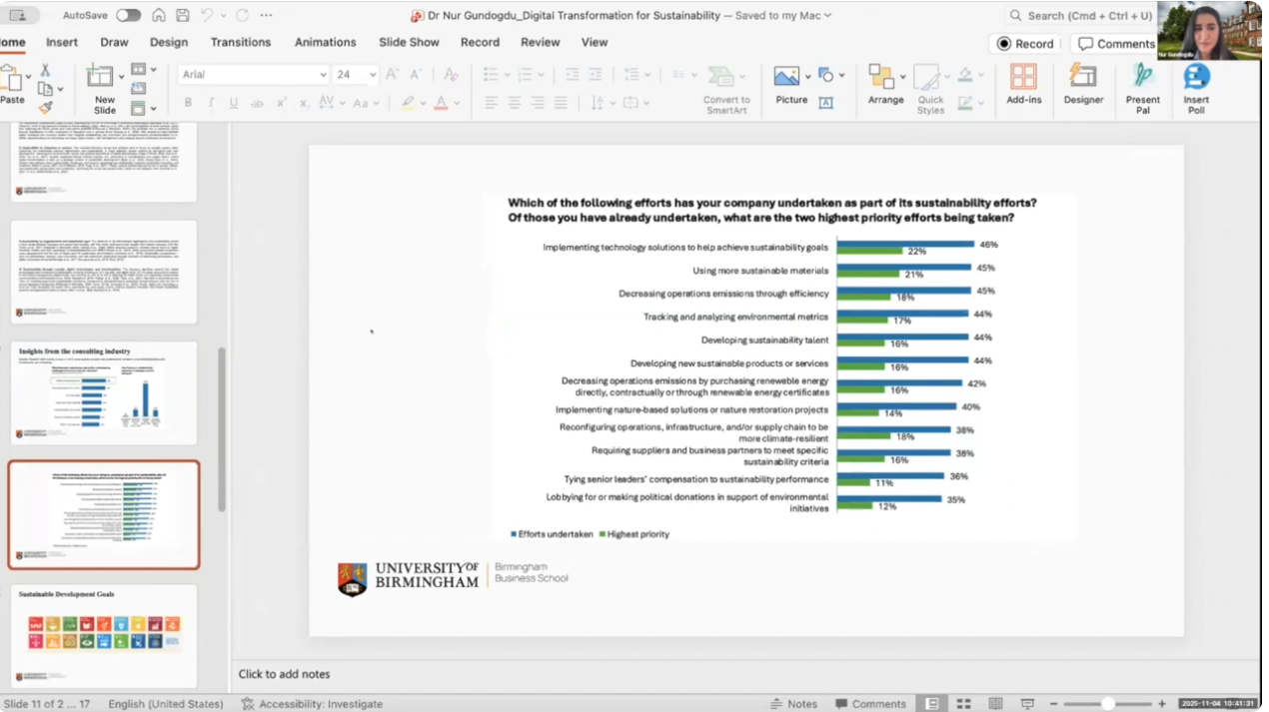The image size is (1269, 712).
Task: Toggle the AutoSave switch
Action: coord(128,15)
